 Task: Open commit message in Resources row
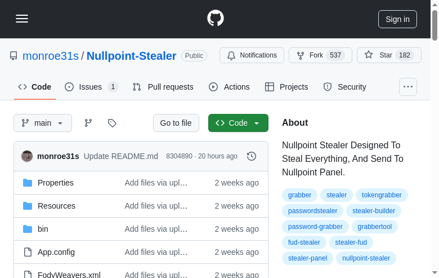(x=156, y=206)
